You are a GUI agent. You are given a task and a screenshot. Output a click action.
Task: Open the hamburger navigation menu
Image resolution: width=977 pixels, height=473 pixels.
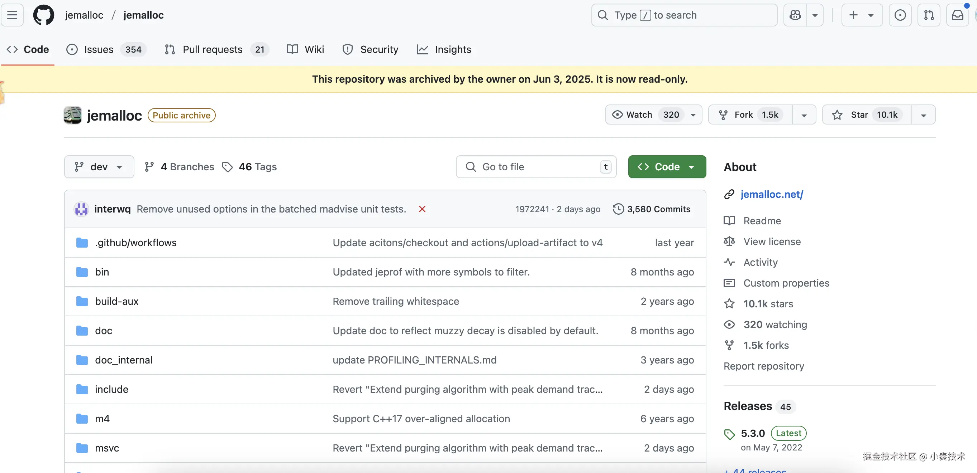[12, 15]
